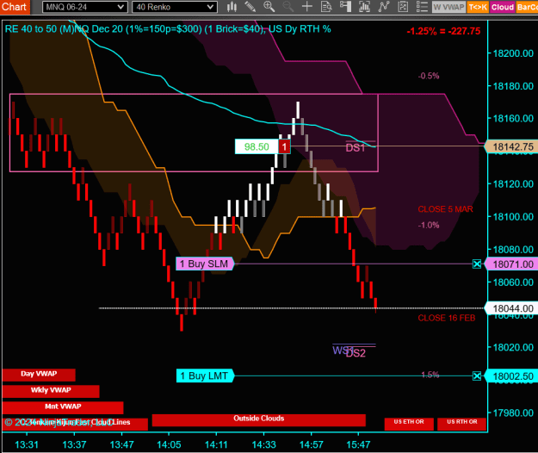Image resolution: width=538 pixels, height=453 pixels.
Task: Click the 14:05 time axis label
Action: pyautogui.click(x=169, y=444)
